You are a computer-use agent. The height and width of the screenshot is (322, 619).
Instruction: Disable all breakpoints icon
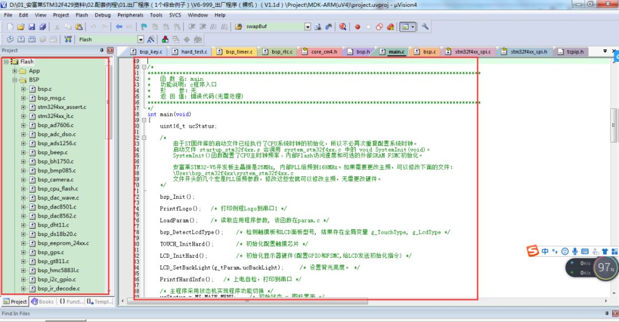click(379, 27)
